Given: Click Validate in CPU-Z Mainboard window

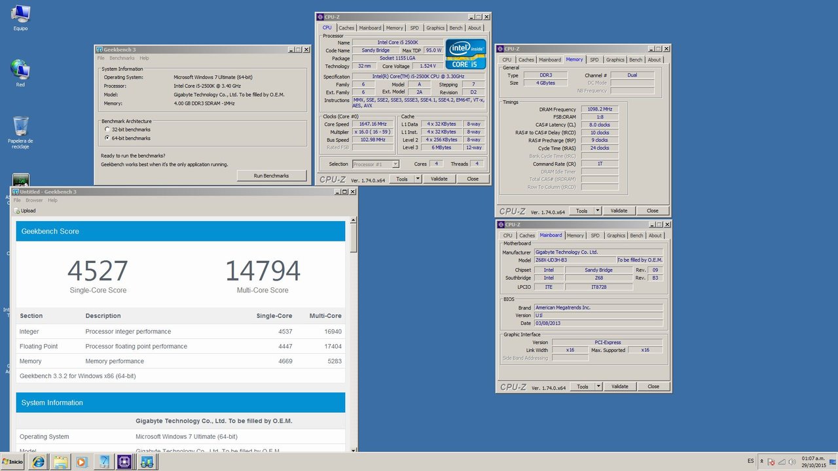Looking at the screenshot, I should pyautogui.click(x=620, y=387).
